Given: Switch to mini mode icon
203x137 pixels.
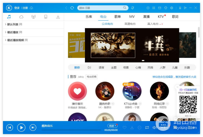Looking at the screenshot, I should pyautogui.click(x=185, y=8).
